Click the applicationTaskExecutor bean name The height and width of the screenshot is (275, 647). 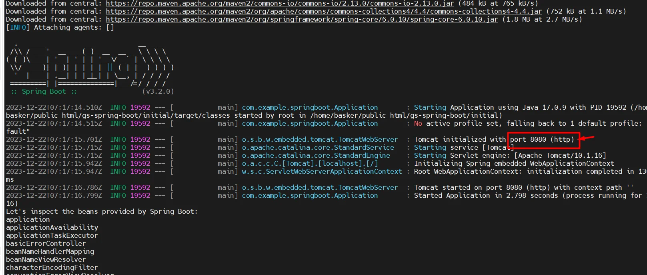tap(52, 235)
